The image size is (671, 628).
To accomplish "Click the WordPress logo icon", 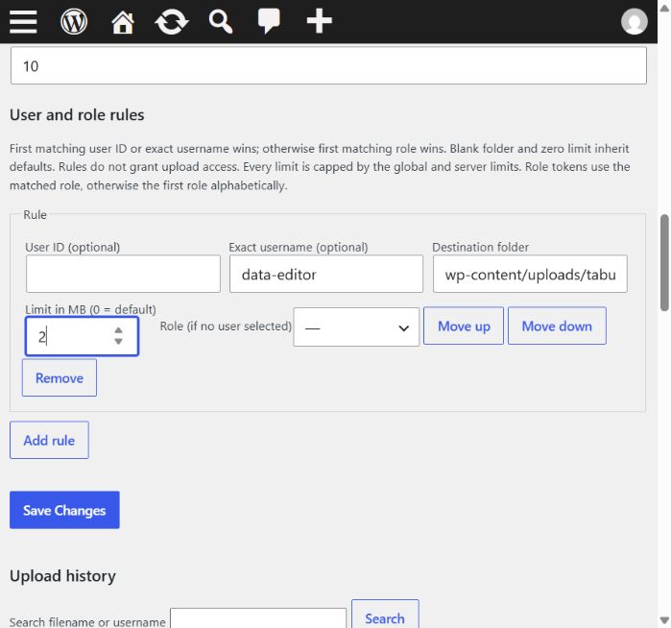I will tap(74, 21).
